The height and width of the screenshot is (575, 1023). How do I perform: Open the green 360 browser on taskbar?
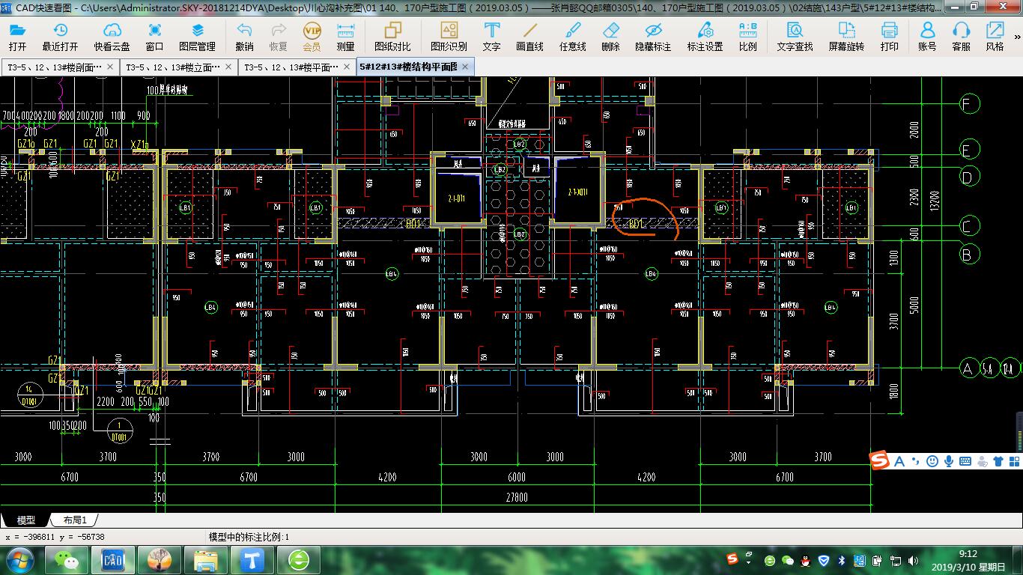coord(298,560)
